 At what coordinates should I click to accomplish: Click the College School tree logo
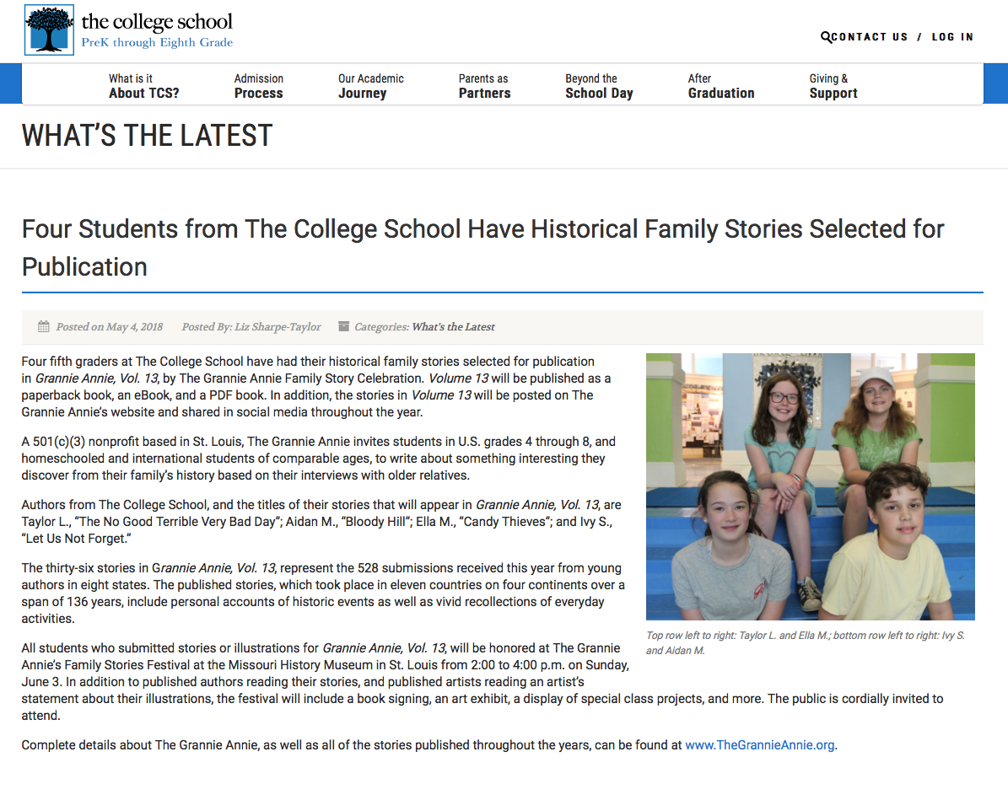50,30
